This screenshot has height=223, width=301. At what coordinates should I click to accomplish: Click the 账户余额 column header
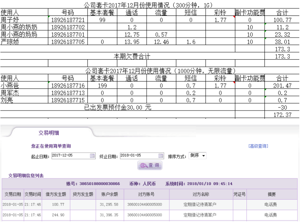(x=109, y=194)
